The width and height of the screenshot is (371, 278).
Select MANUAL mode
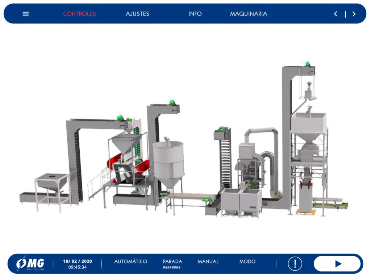[x=208, y=261]
